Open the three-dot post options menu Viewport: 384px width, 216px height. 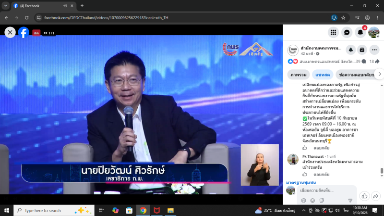[374, 50]
